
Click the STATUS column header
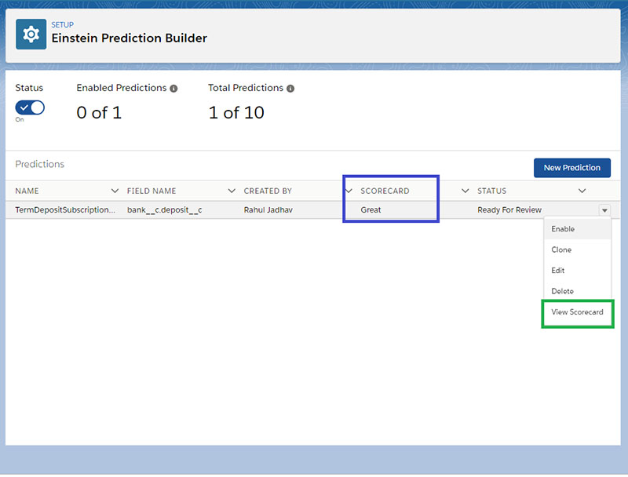tap(492, 191)
